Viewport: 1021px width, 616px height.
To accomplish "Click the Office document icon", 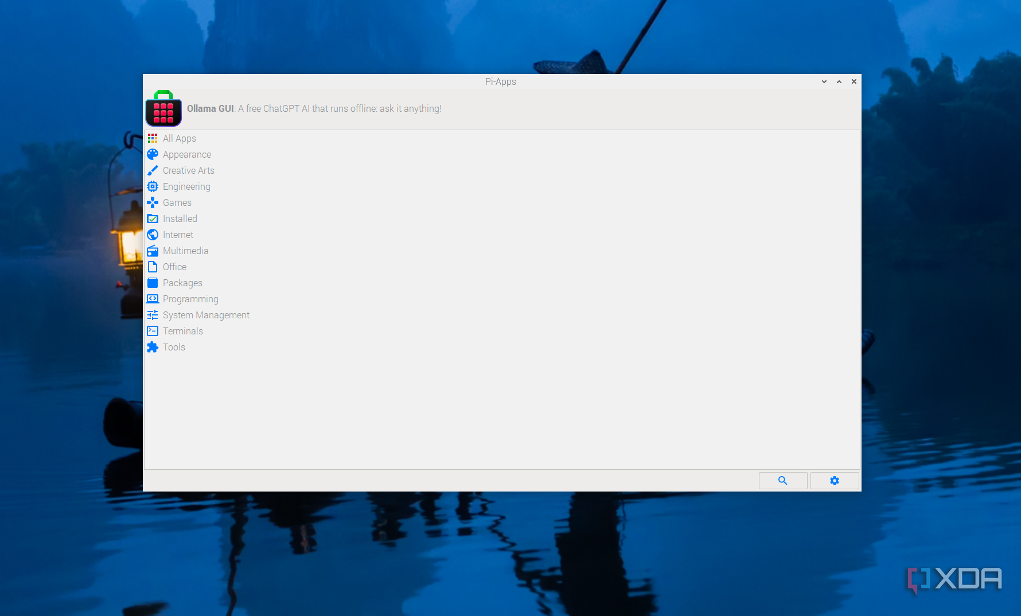I will (153, 267).
